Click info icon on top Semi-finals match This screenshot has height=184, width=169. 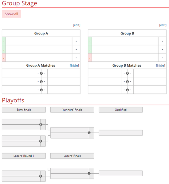[x=41, y=124]
